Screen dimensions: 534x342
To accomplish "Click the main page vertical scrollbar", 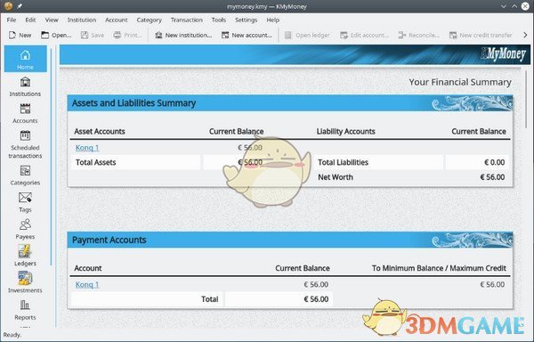I will tap(527, 99).
